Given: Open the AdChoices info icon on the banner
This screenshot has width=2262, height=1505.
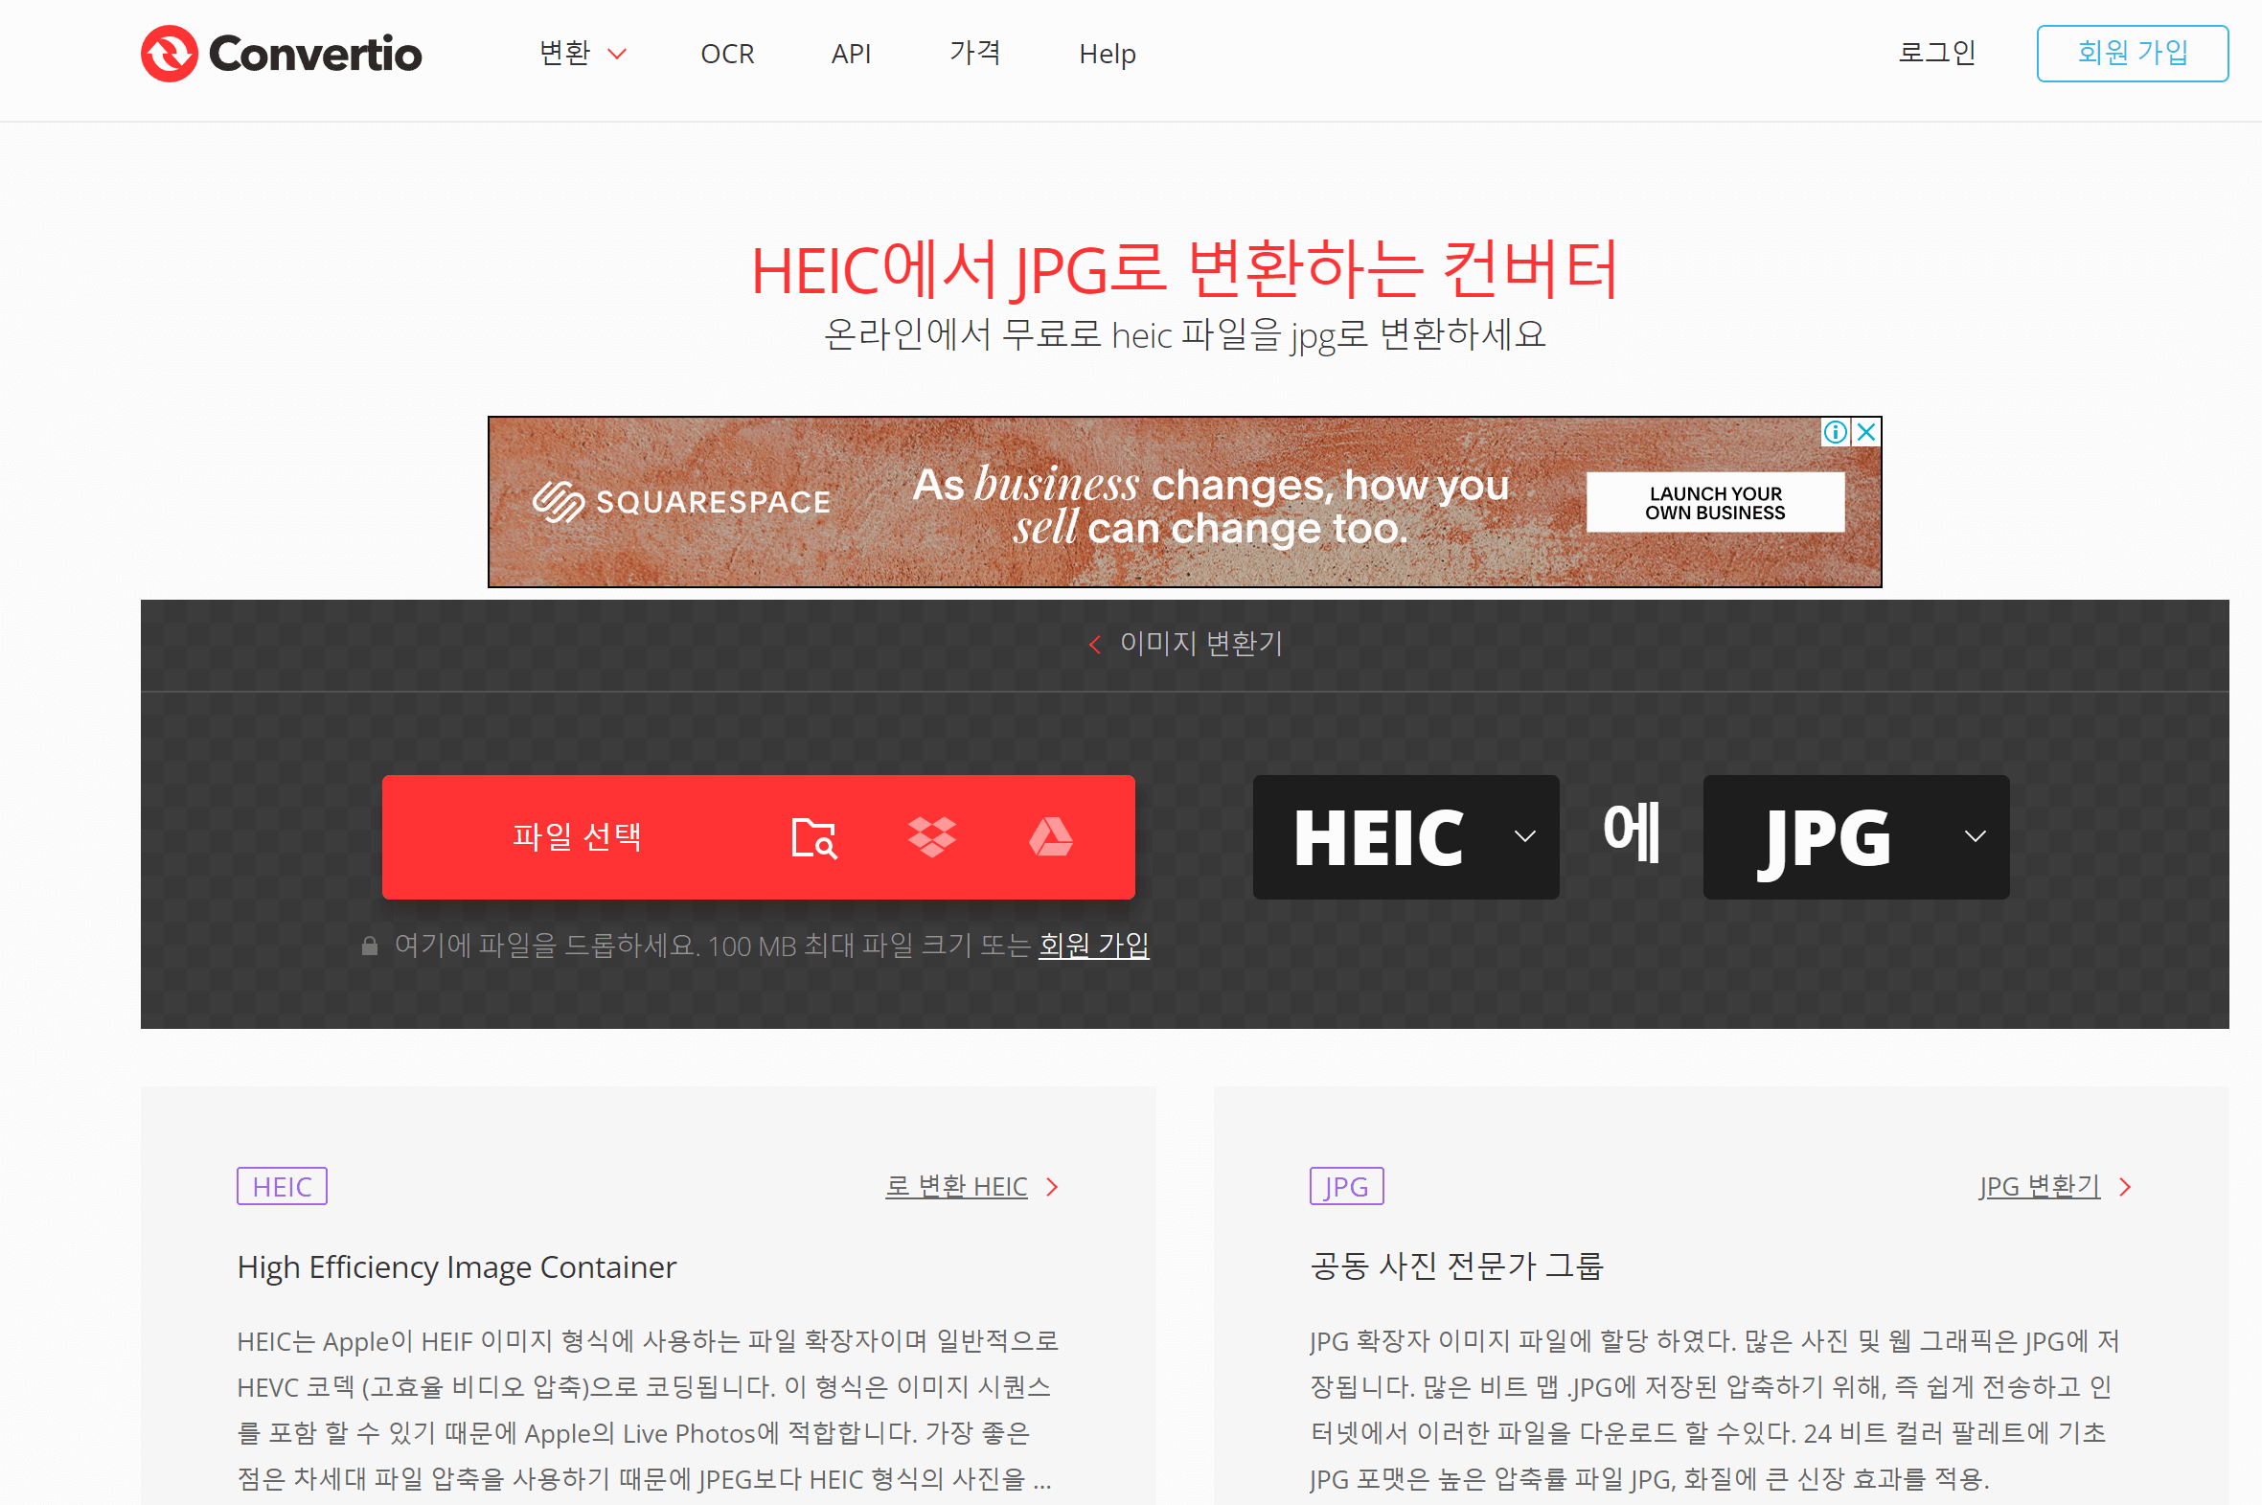Looking at the screenshot, I should pyautogui.click(x=1835, y=433).
